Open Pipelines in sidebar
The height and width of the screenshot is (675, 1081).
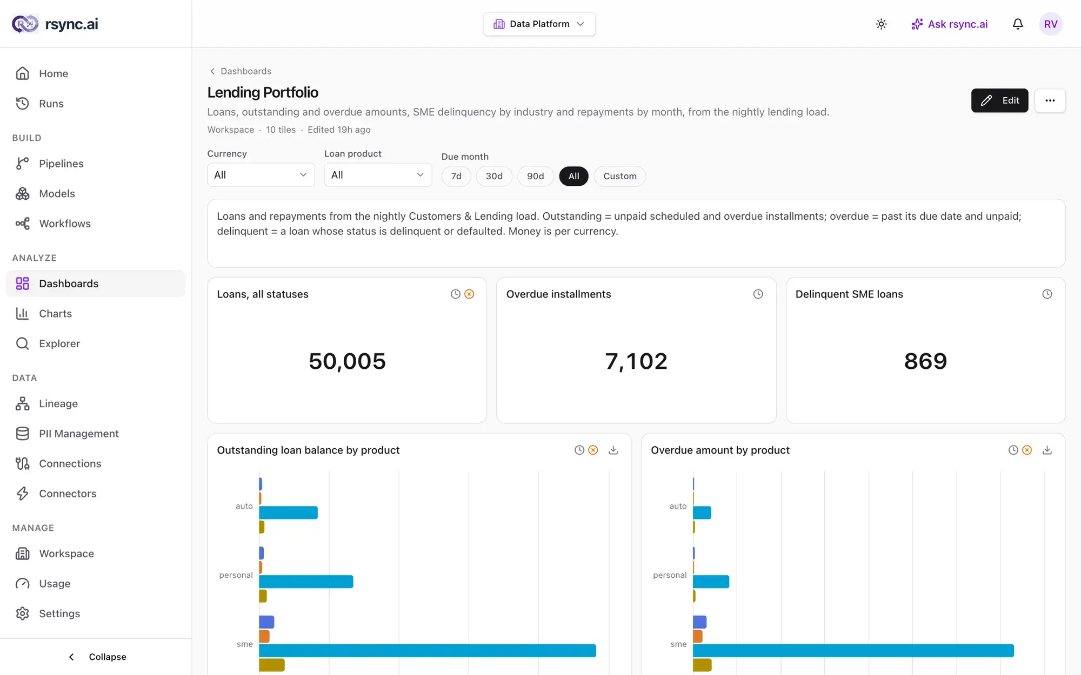click(x=96, y=164)
